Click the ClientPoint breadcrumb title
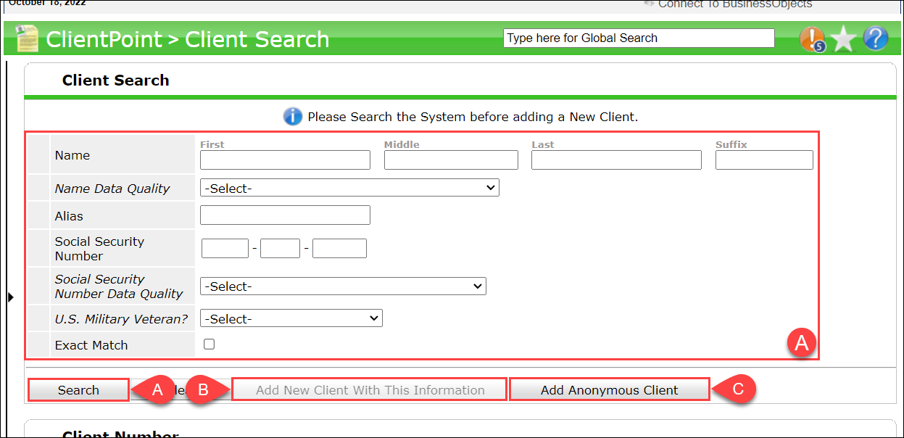The height and width of the screenshot is (438, 904). click(104, 39)
